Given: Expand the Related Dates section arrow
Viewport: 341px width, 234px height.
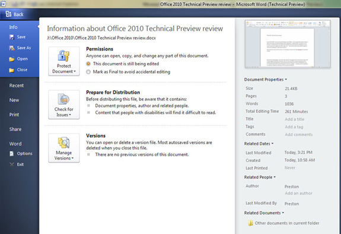Looking at the screenshot, I should (x=272, y=144).
